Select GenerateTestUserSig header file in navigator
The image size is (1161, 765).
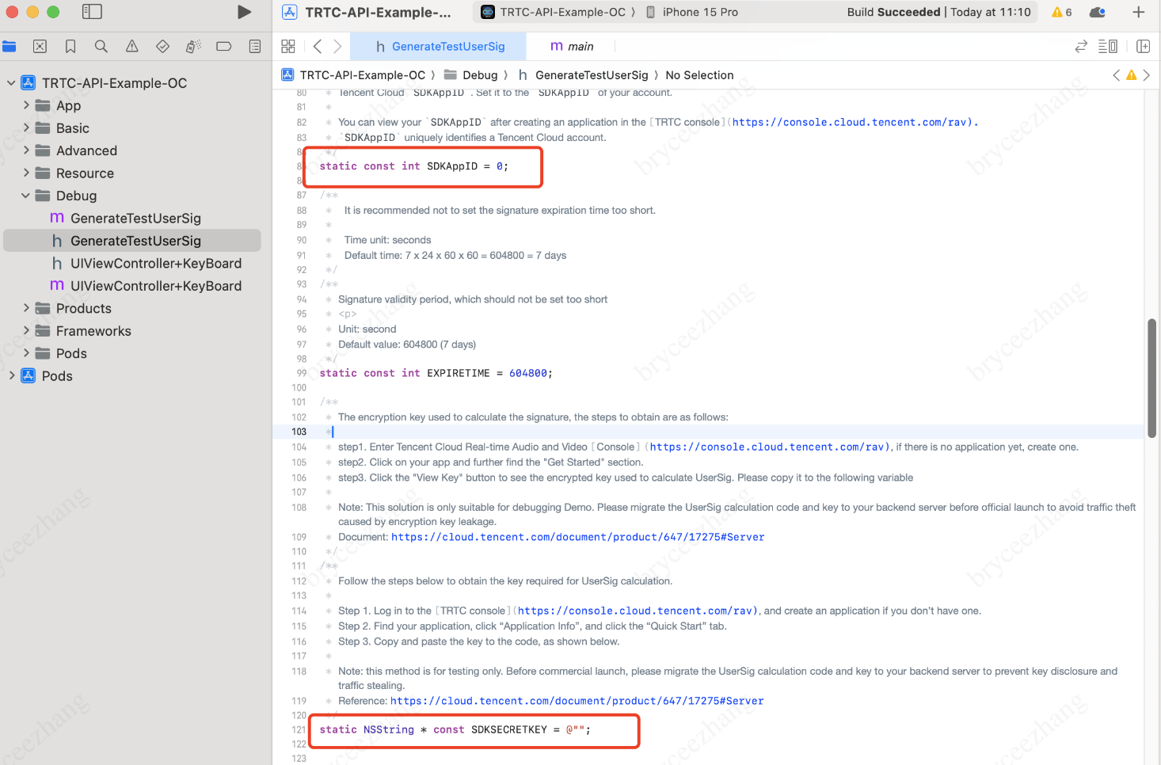132,241
